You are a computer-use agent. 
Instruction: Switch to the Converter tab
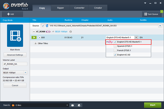coord(79,8)
